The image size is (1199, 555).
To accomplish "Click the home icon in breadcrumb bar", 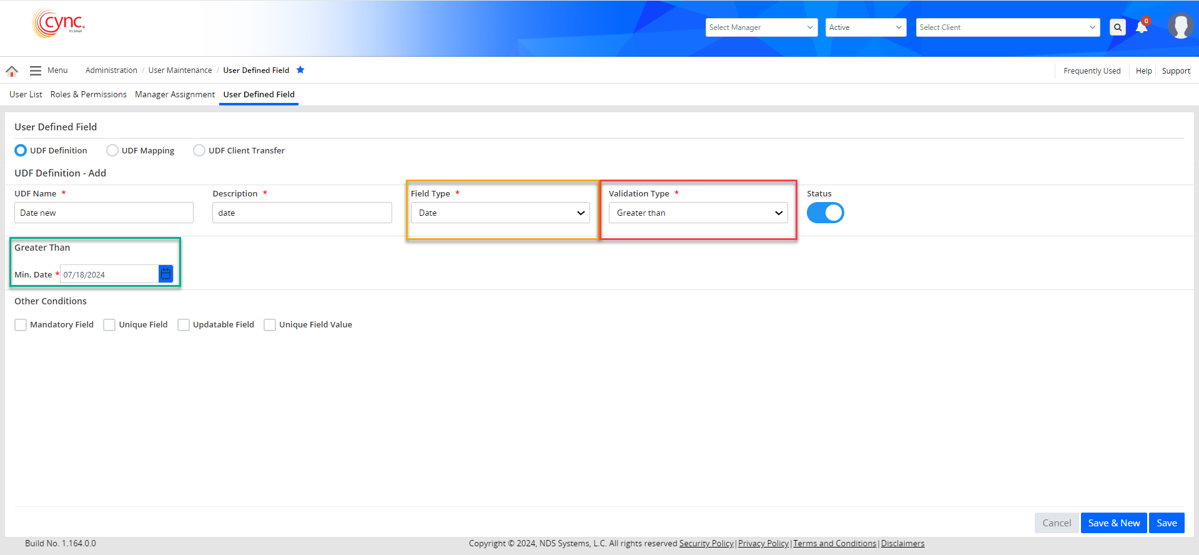I will pyautogui.click(x=12, y=71).
